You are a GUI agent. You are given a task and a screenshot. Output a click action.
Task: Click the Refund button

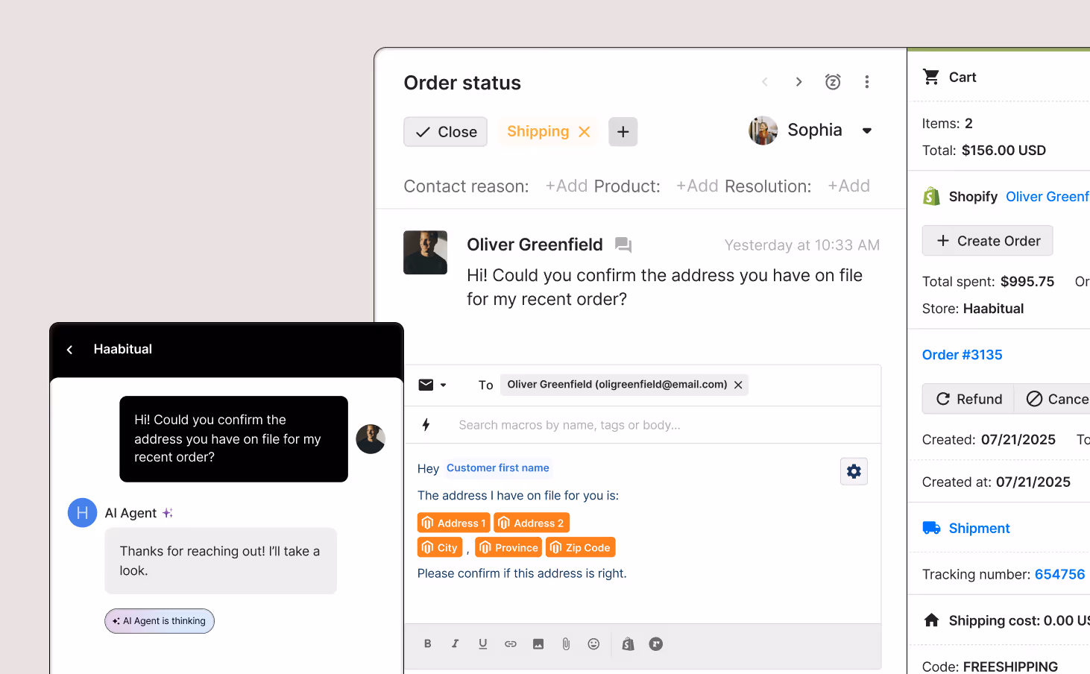coord(968,399)
